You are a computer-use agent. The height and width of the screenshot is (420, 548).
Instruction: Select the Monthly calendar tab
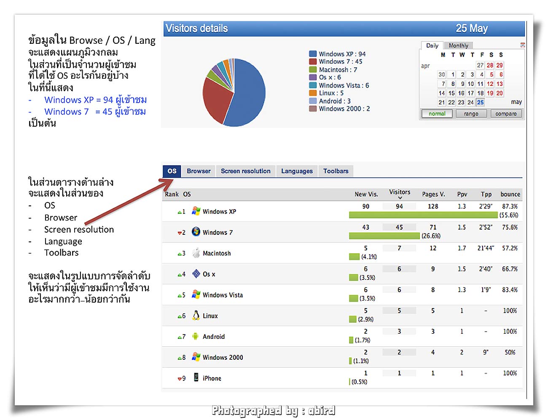pyautogui.click(x=458, y=45)
